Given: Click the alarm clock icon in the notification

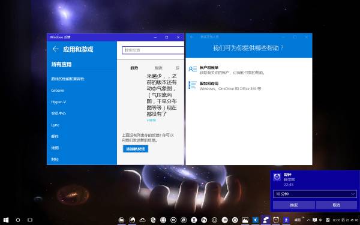Looking at the screenshot, I should (x=277, y=177).
